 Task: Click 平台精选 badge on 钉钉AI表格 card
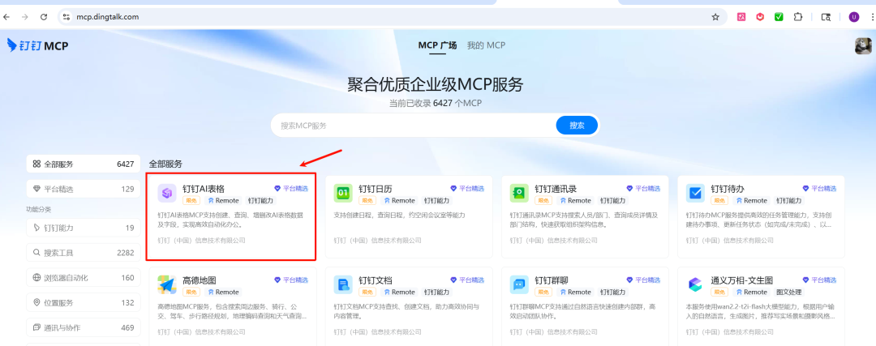291,189
